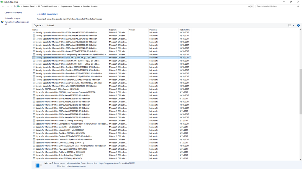Expand the address bar history dropdown

coord(249,6)
